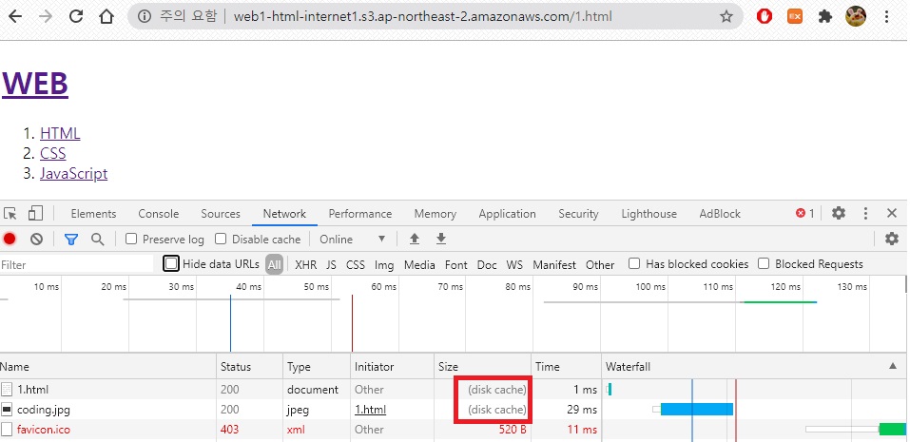Screen dimensions: 910x442
Task: Filter requests by XHR
Action: [x=306, y=265]
